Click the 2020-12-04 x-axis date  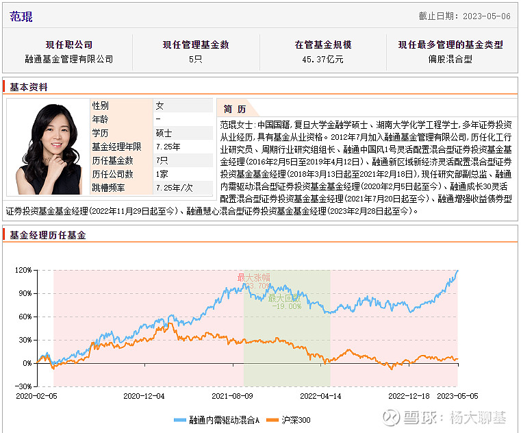point(144,396)
